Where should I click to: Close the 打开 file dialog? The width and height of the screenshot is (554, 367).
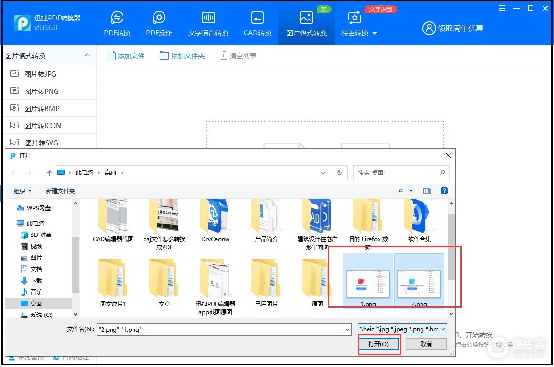[448, 155]
